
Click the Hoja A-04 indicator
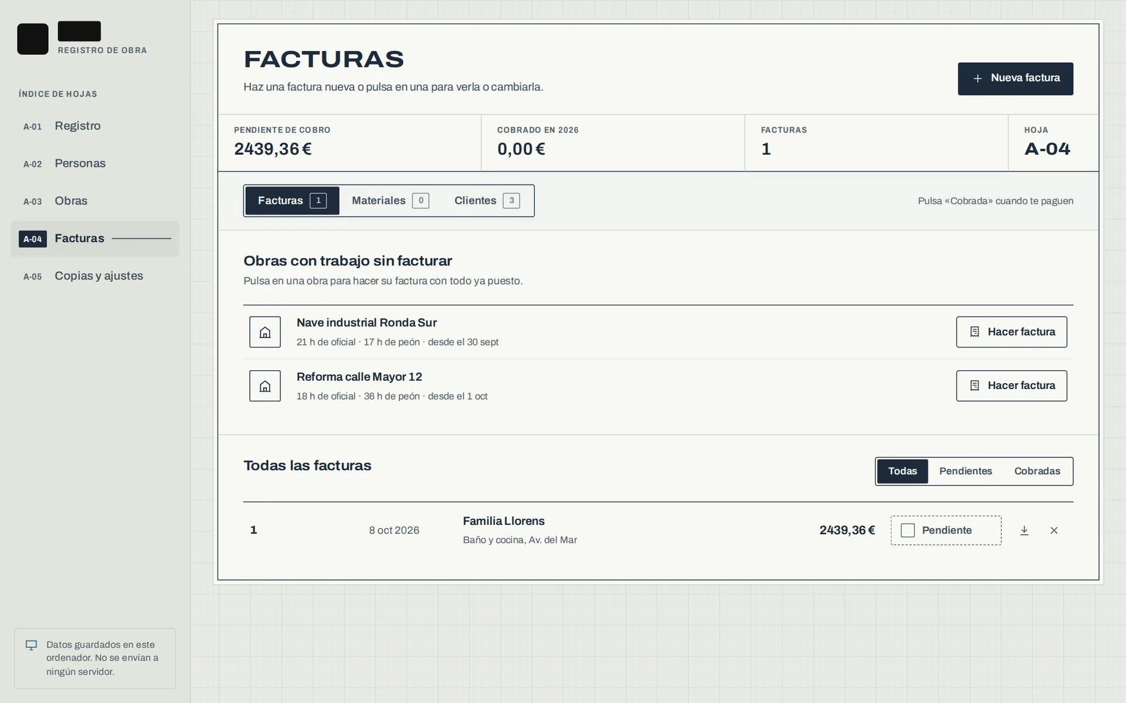[1047, 149]
